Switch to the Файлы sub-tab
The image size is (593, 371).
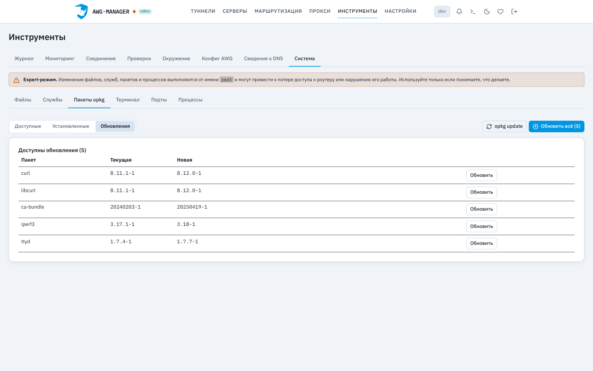click(x=23, y=100)
